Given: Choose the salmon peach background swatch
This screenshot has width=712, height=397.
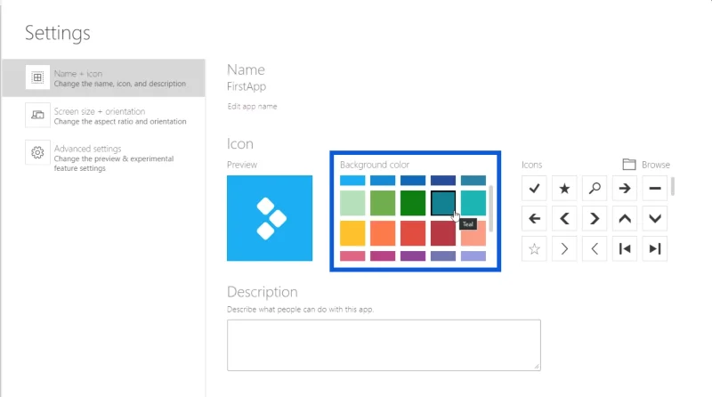Looking at the screenshot, I should pos(473,233).
